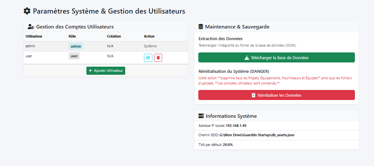Click the trash icon on Réinitialiser les Données

point(253,95)
